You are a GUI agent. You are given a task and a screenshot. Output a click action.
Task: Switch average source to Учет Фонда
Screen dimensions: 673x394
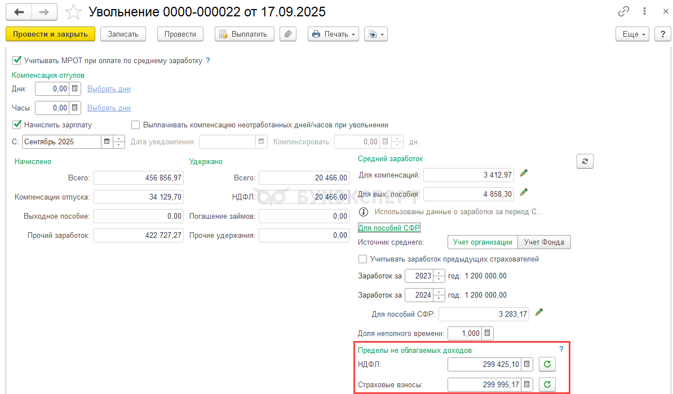[x=544, y=242]
